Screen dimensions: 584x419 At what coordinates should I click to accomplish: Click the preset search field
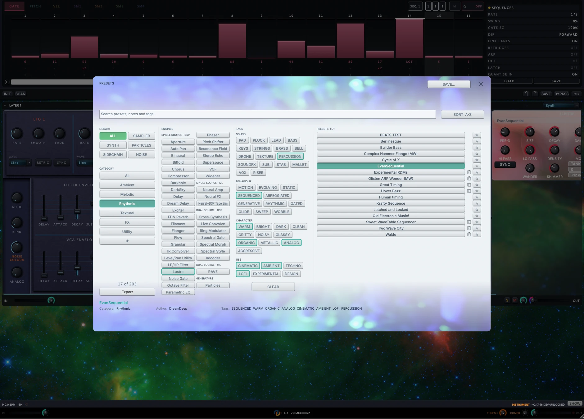[x=267, y=114]
